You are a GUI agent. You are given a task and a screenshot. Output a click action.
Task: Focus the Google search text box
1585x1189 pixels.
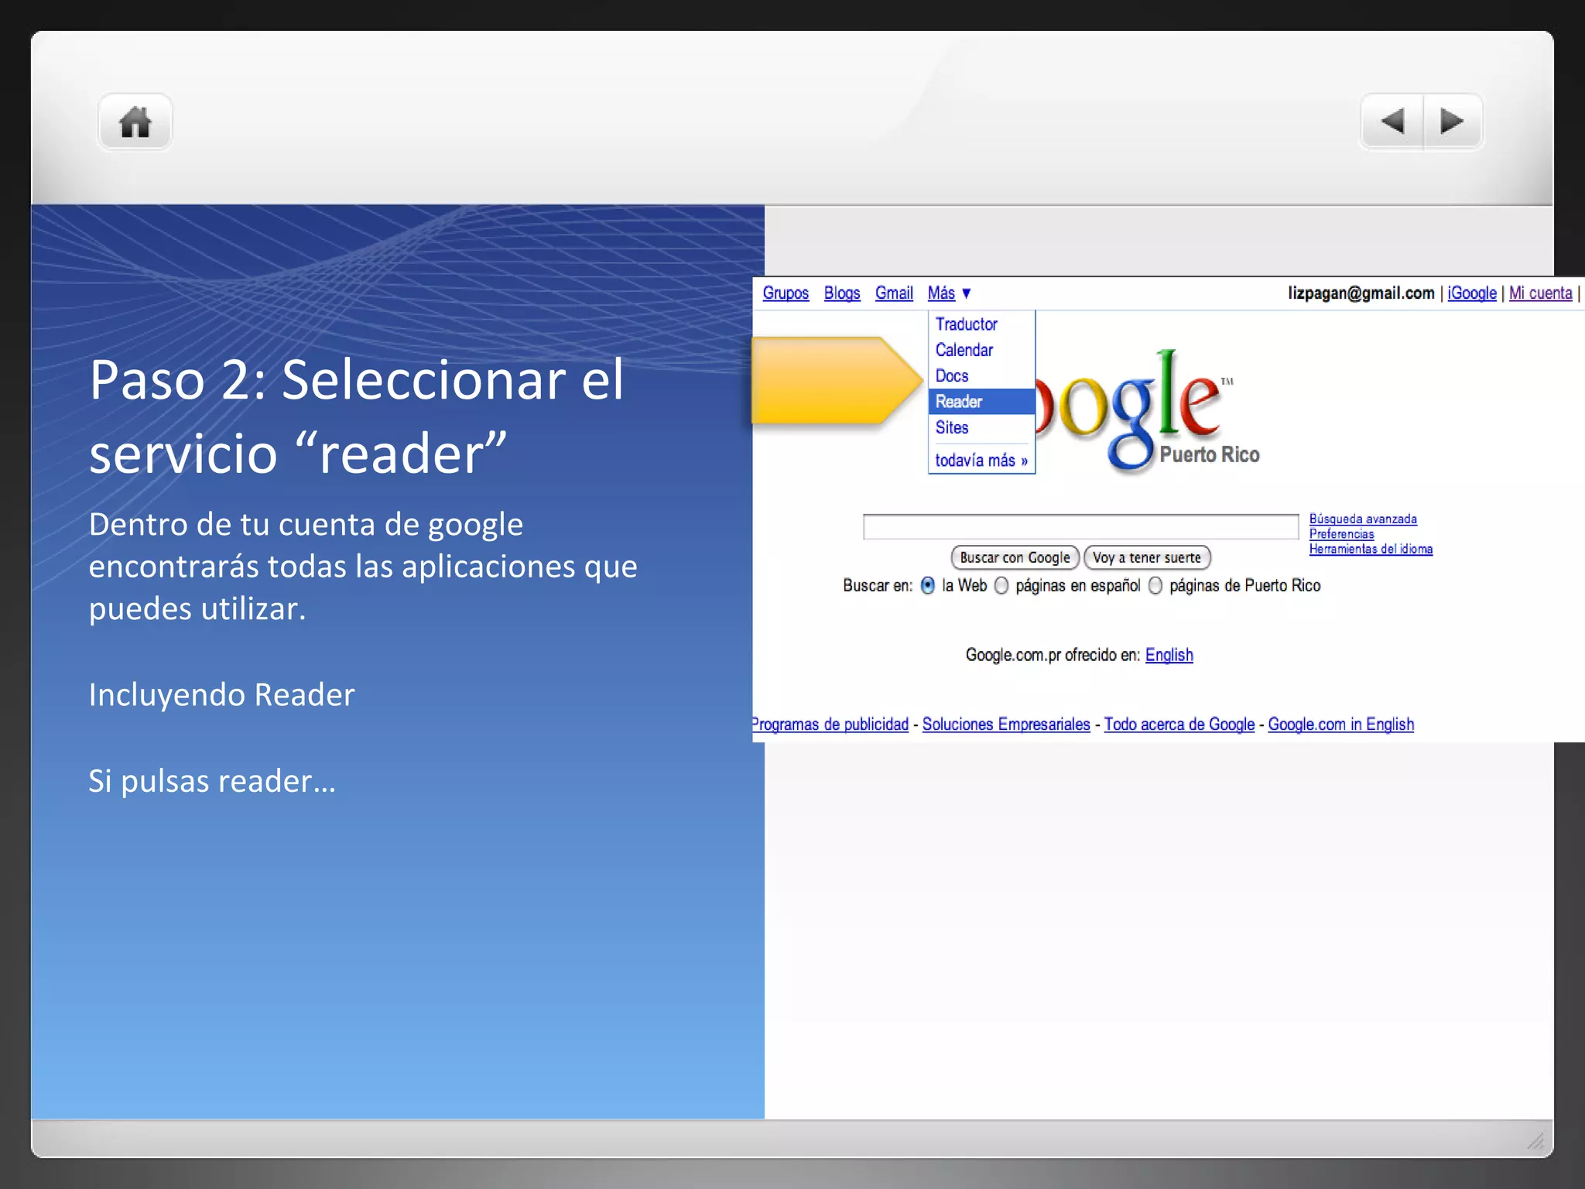click(x=1080, y=526)
